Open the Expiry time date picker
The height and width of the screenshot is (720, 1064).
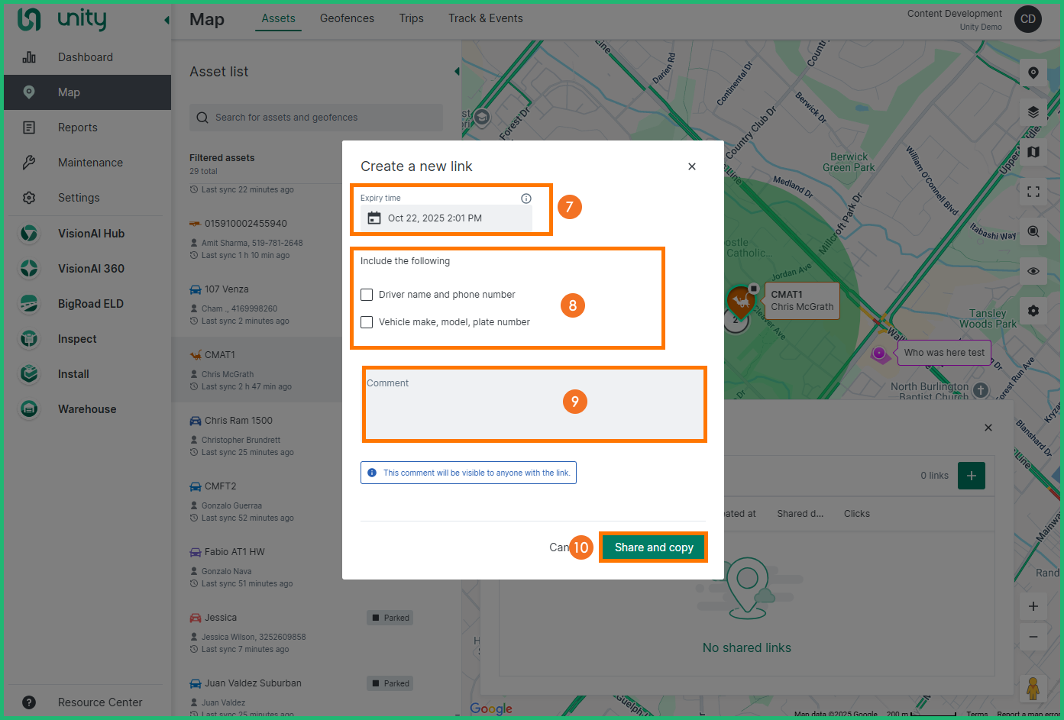click(447, 218)
